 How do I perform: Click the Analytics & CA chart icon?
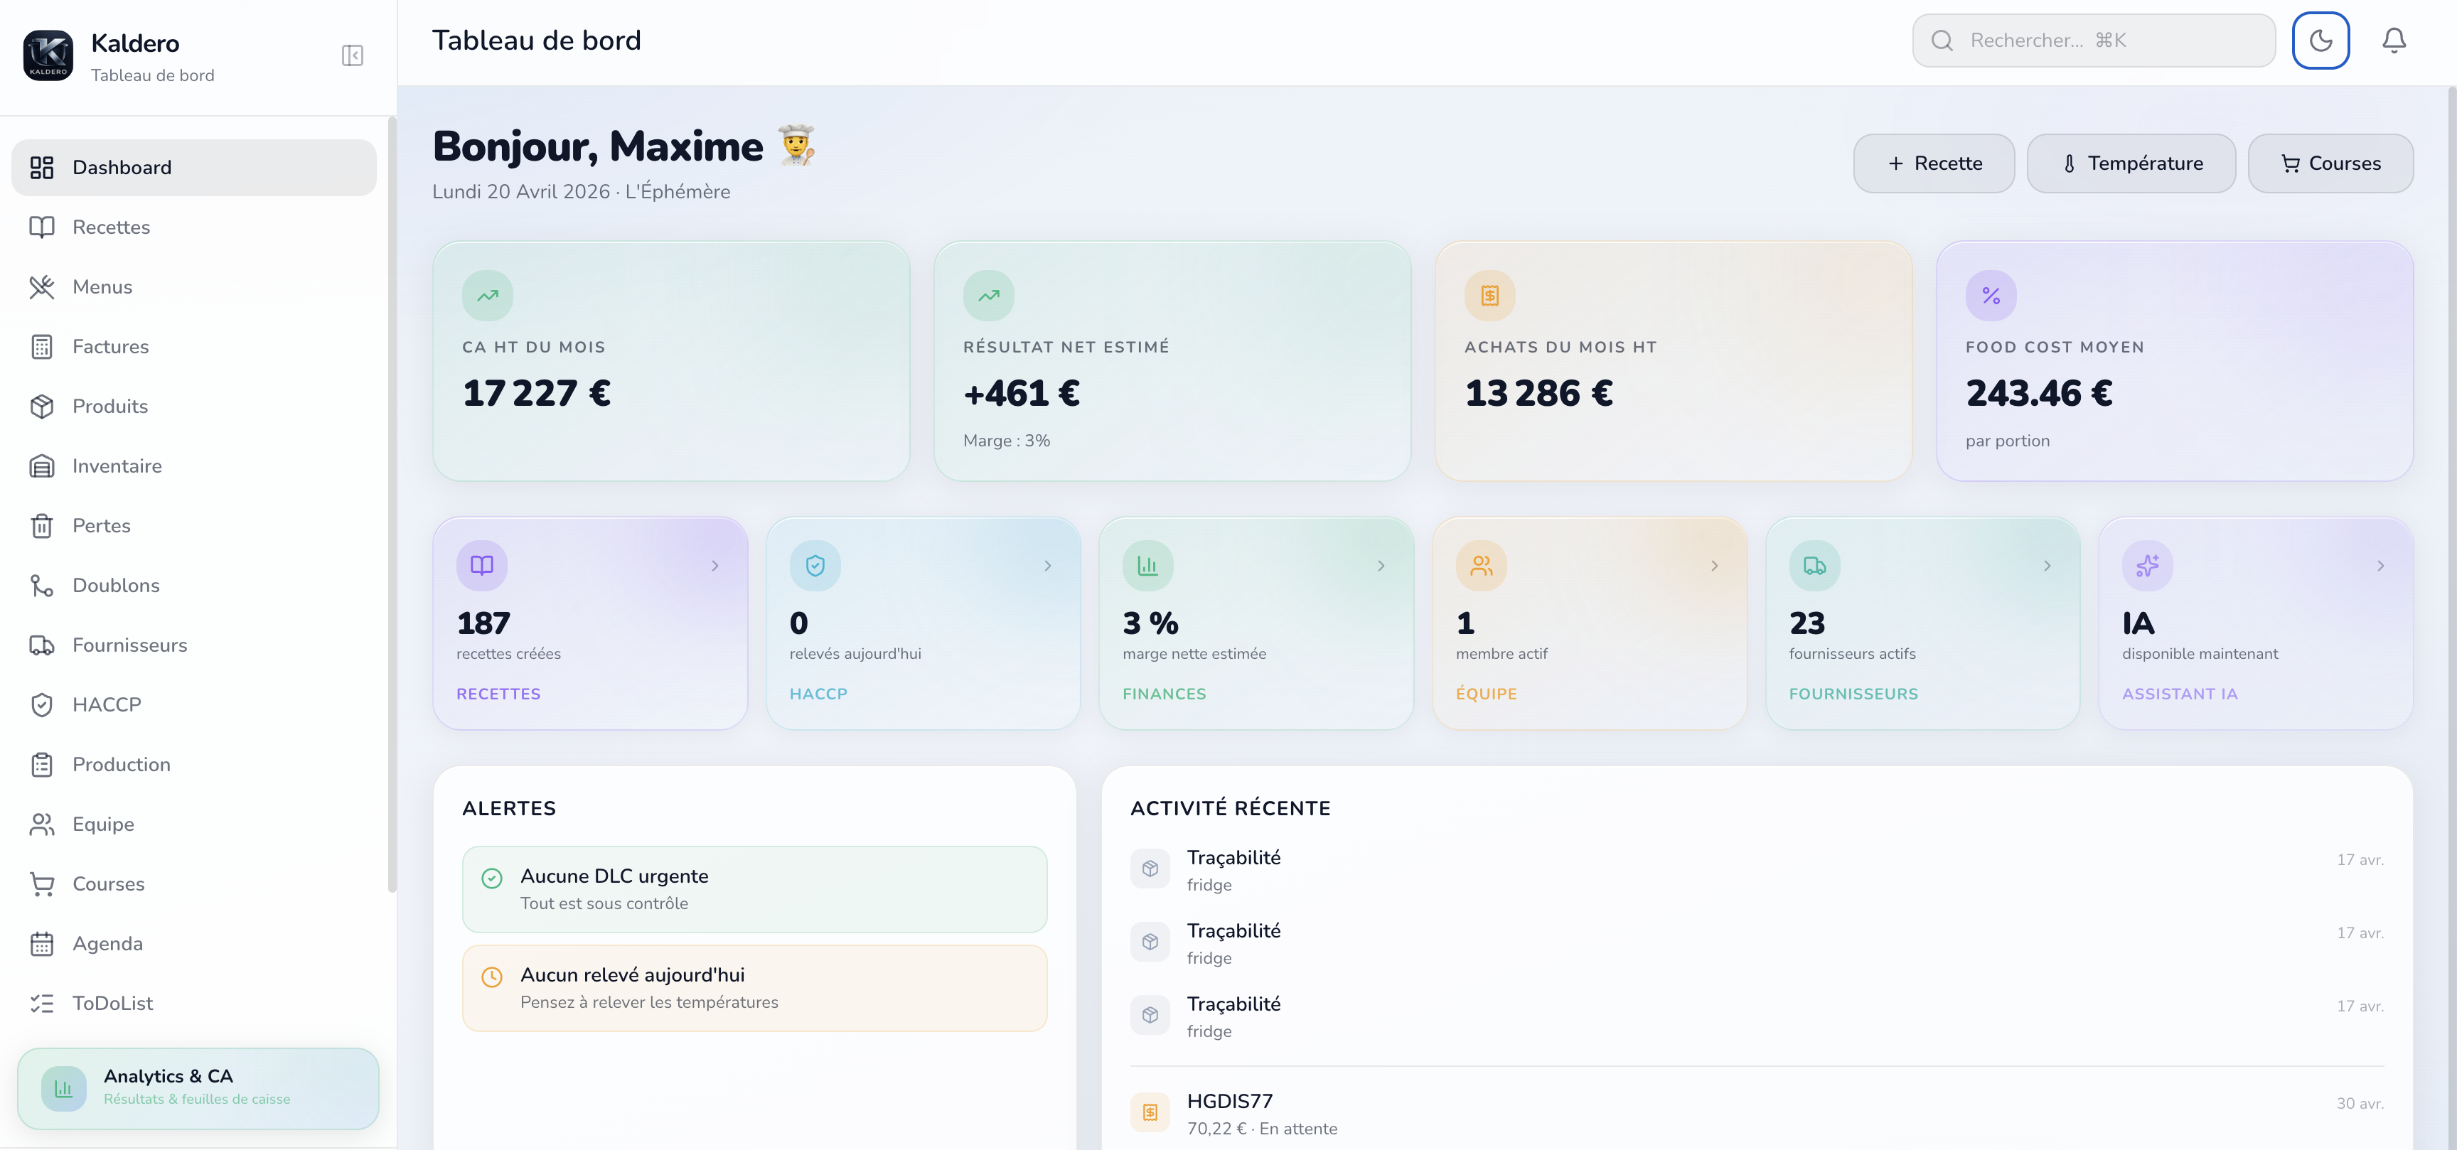coord(63,1088)
